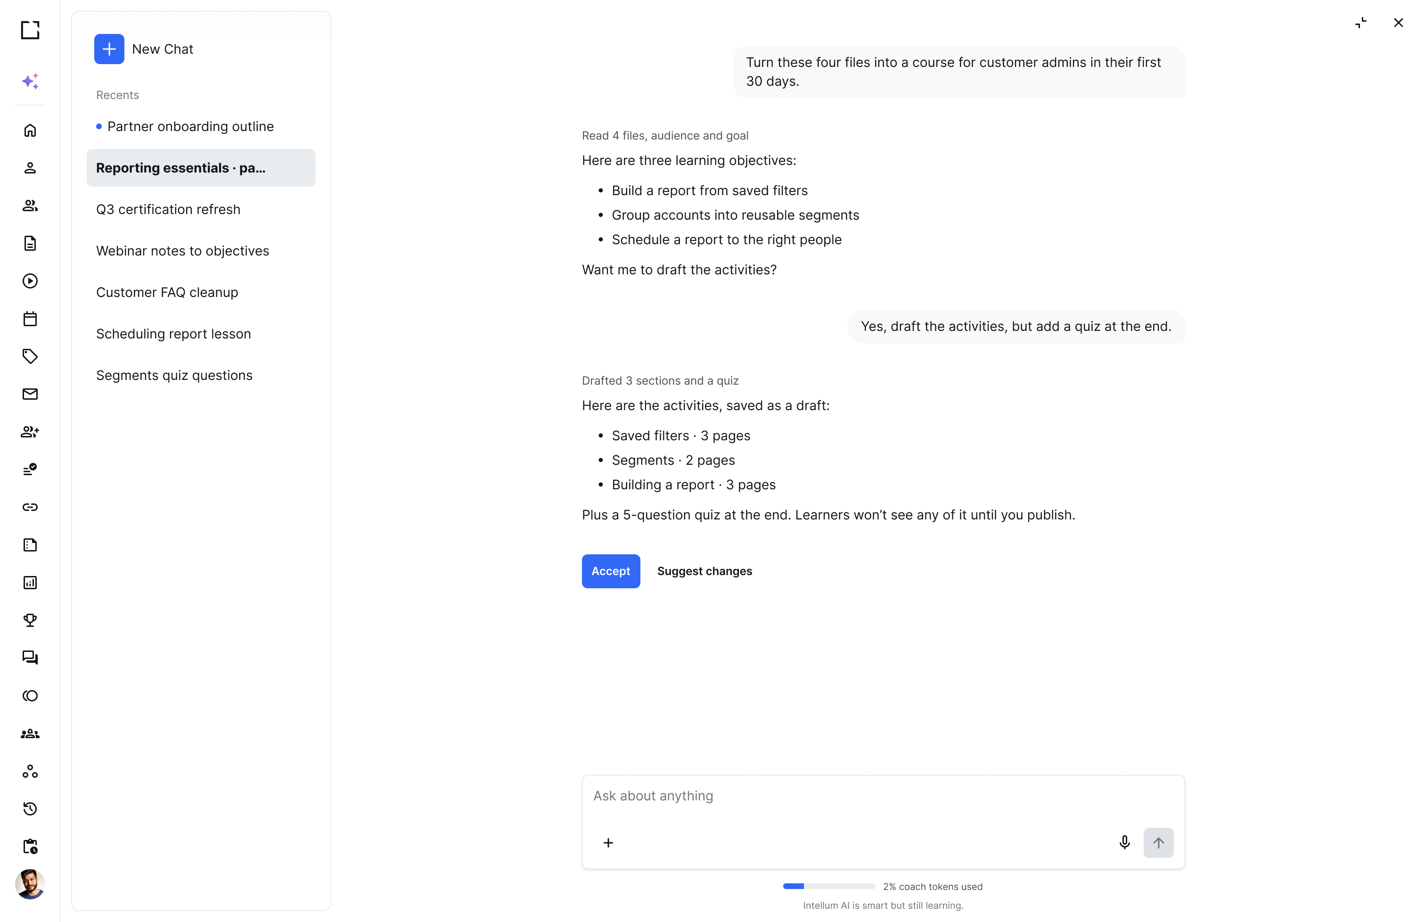
Task: Open the history clock icon in sidebar
Action: point(30,809)
